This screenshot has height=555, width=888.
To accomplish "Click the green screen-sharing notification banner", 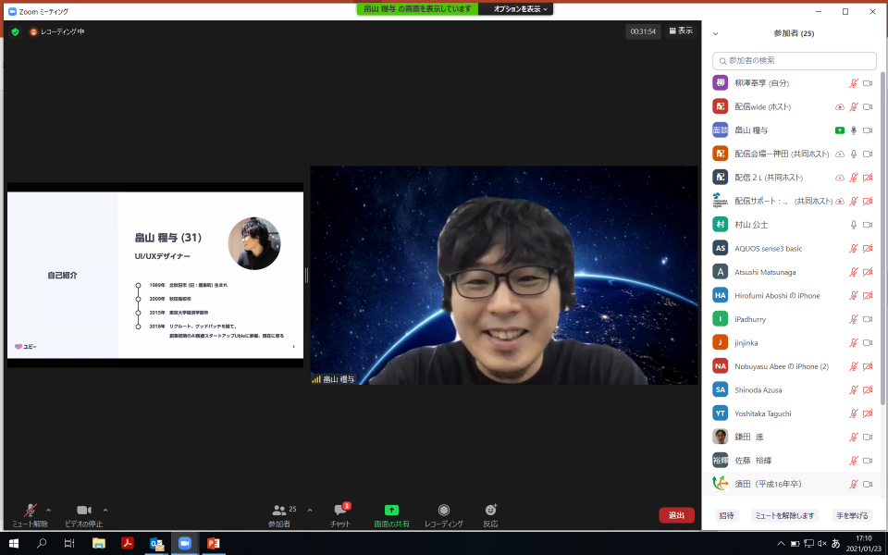I will [x=417, y=9].
